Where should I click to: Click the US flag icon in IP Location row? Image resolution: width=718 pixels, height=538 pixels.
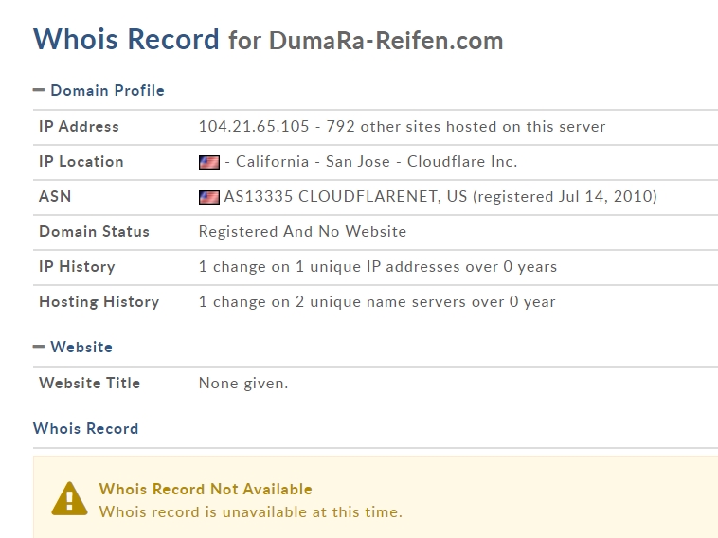(x=208, y=162)
